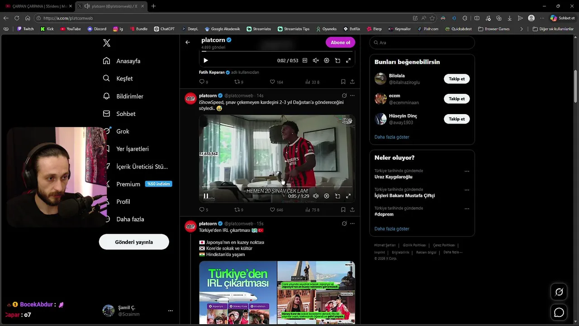Open the Türkiye'den IRL çıkartması image

(x=238, y=292)
